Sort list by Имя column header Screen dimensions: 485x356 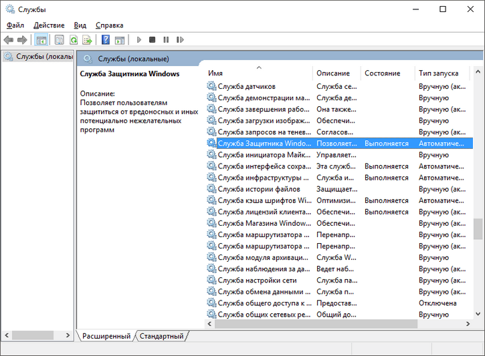[258, 73]
